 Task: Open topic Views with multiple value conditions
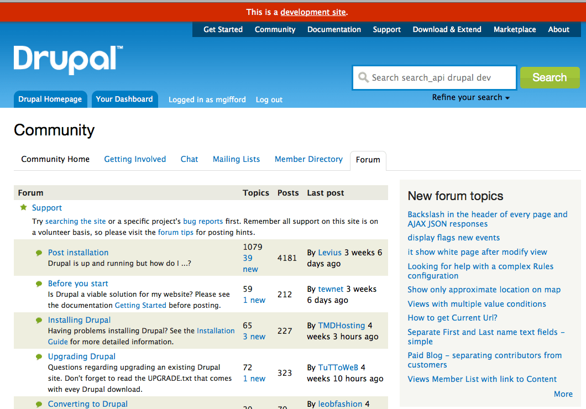click(477, 303)
